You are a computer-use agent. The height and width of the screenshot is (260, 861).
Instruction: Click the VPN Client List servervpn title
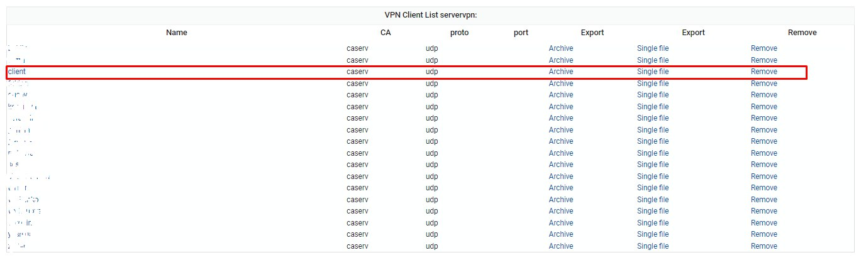coord(430,15)
